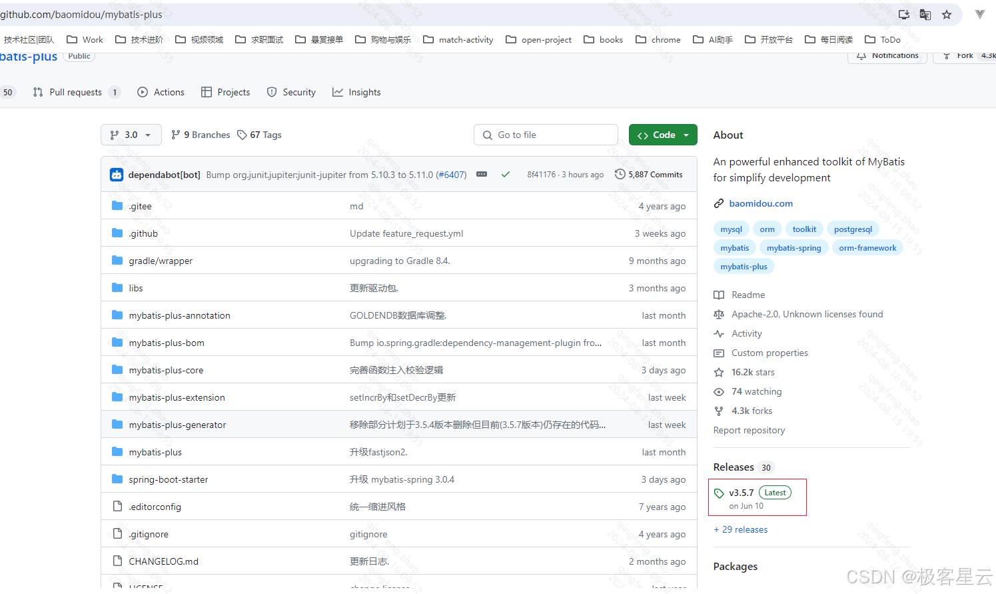Open the .editorconfig file
Screen dimensions: 996x594
(155, 507)
